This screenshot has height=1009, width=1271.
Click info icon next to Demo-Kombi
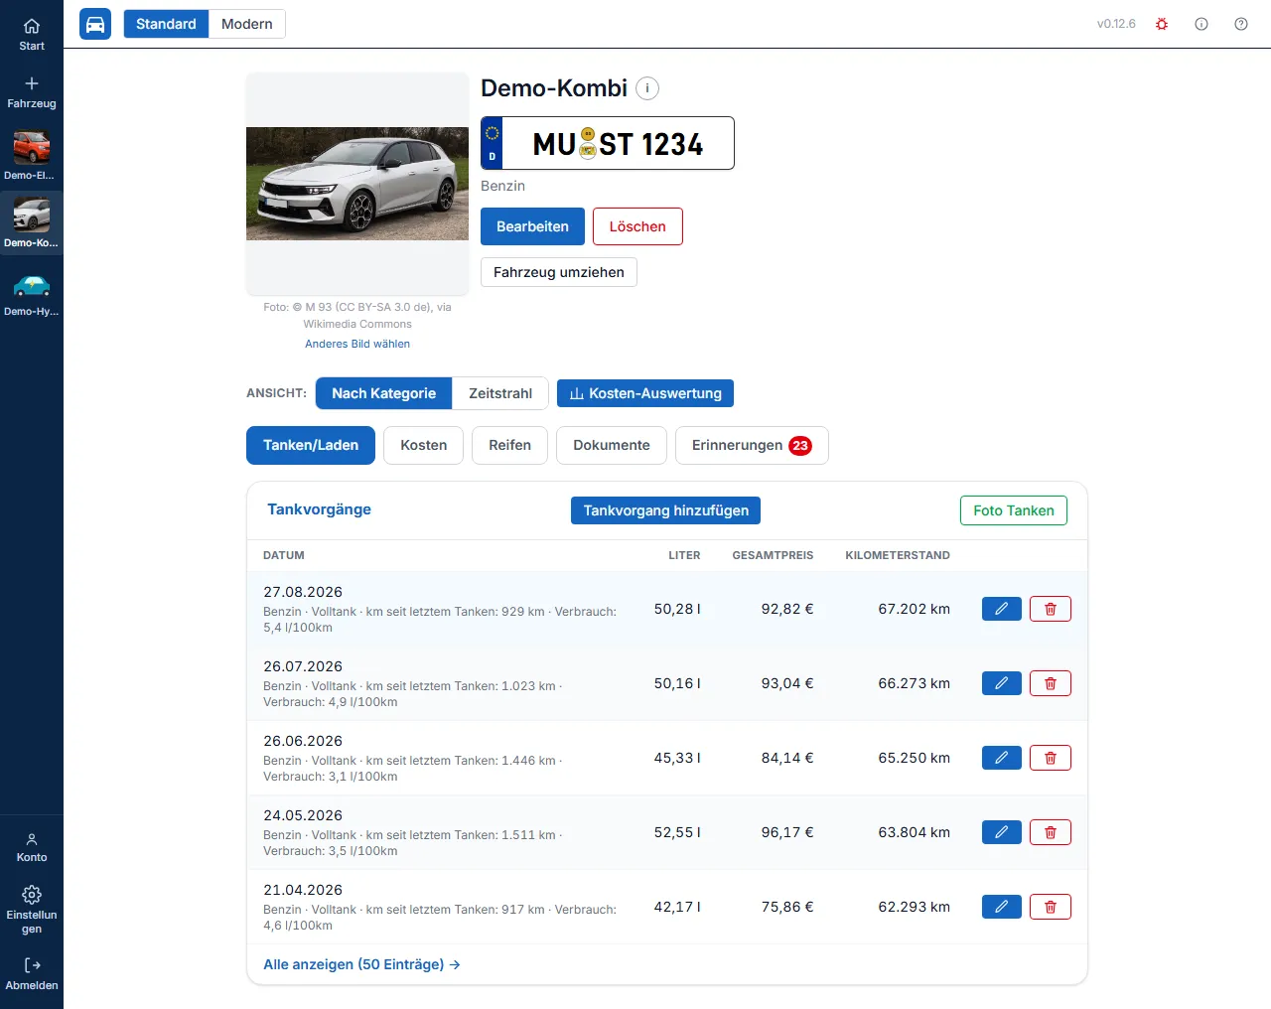[647, 88]
